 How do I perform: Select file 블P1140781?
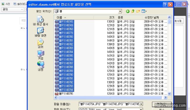66,40
